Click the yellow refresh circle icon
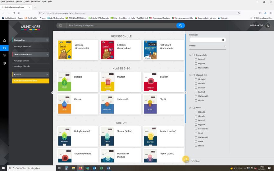Viewport: 274px width, 171px height. (x=186, y=159)
